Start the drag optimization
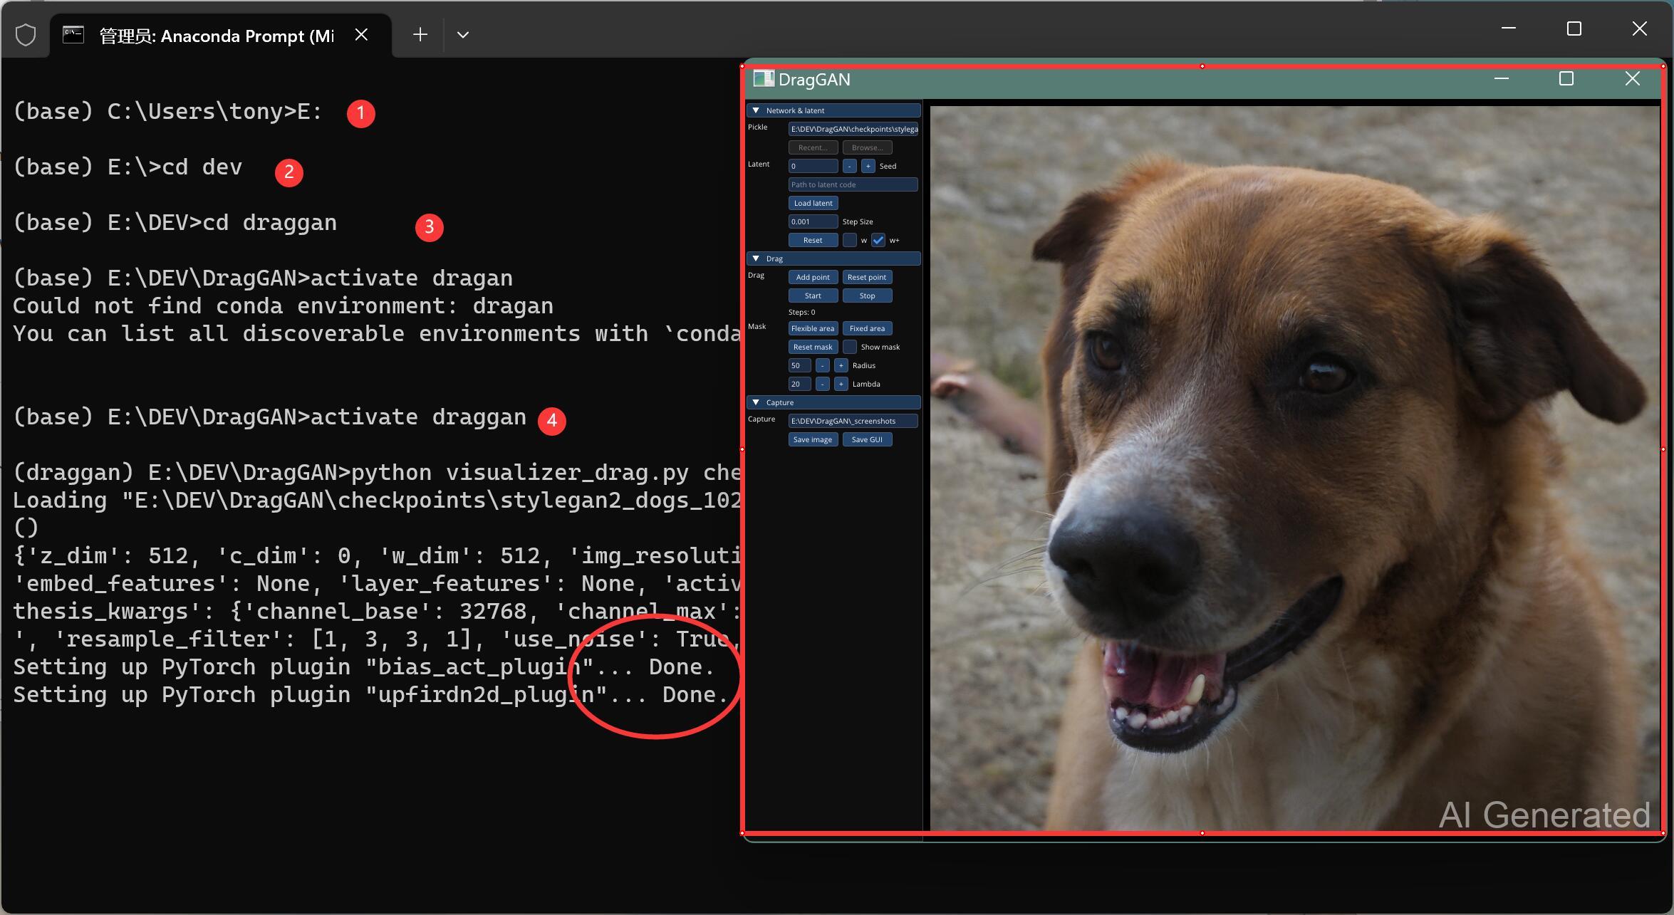The width and height of the screenshot is (1674, 915). click(x=813, y=296)
